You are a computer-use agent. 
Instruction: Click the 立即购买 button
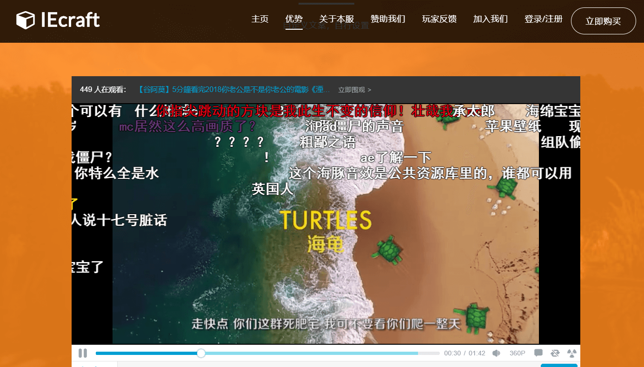coord(603,21)
